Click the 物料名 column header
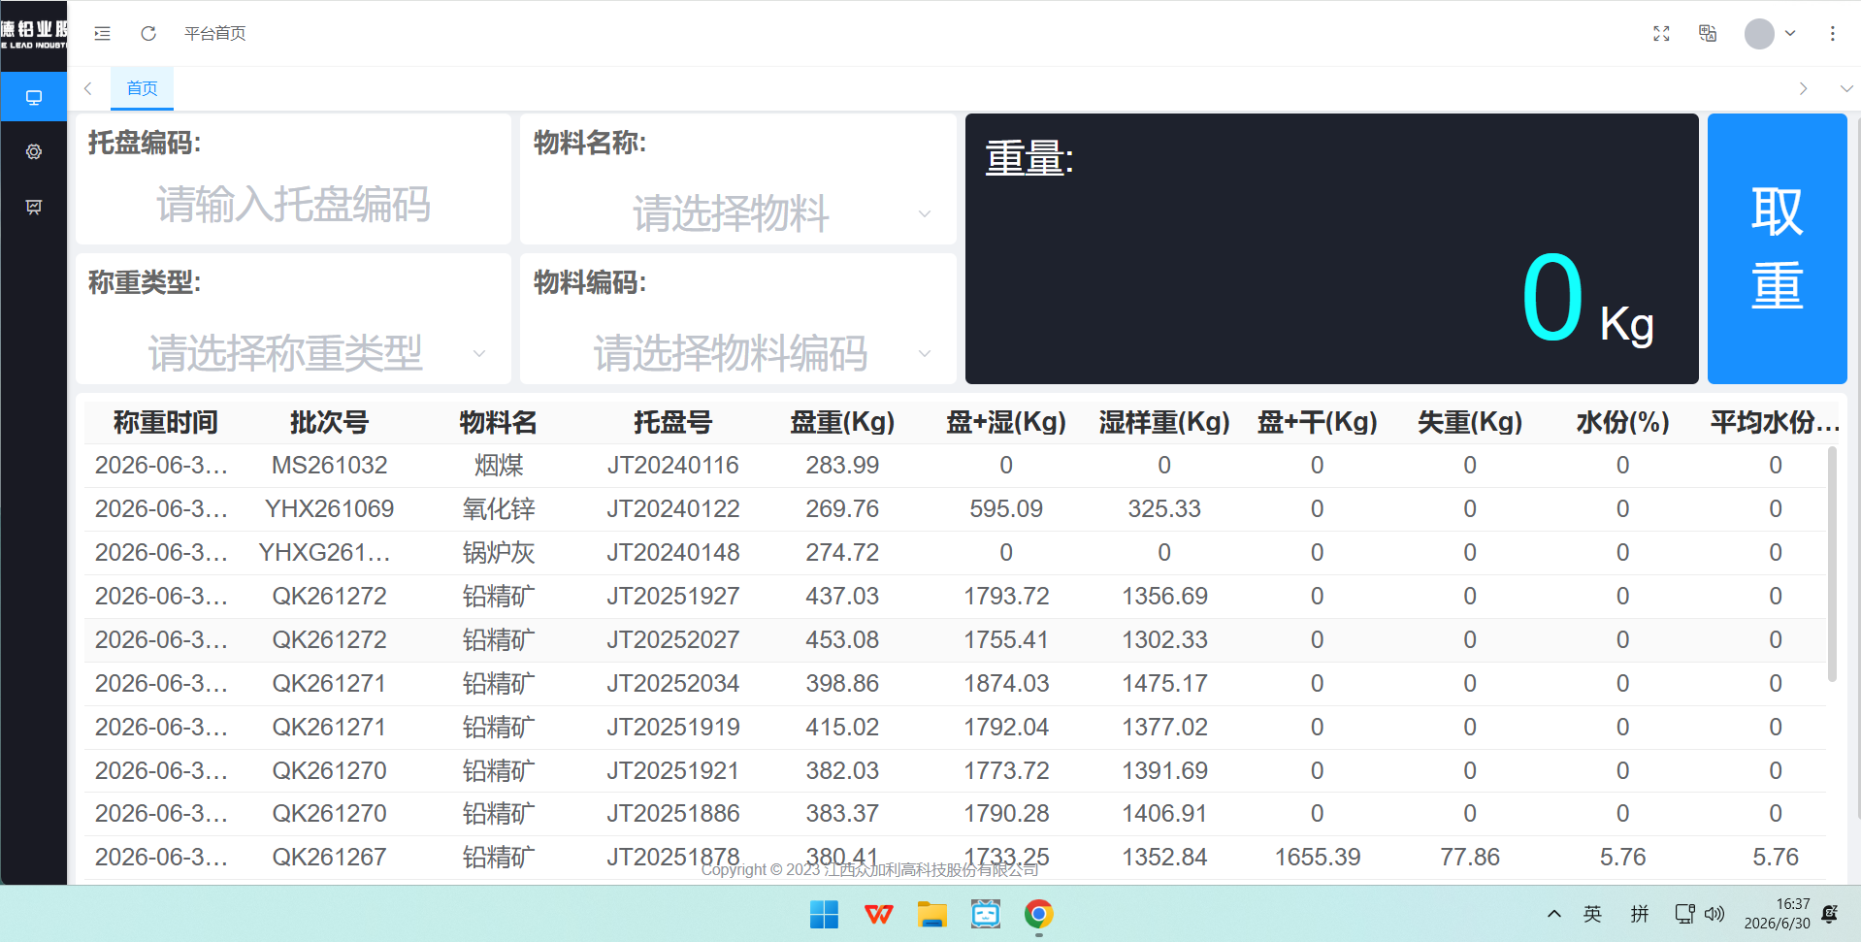 pyautogui.click(x=498, y=423)
